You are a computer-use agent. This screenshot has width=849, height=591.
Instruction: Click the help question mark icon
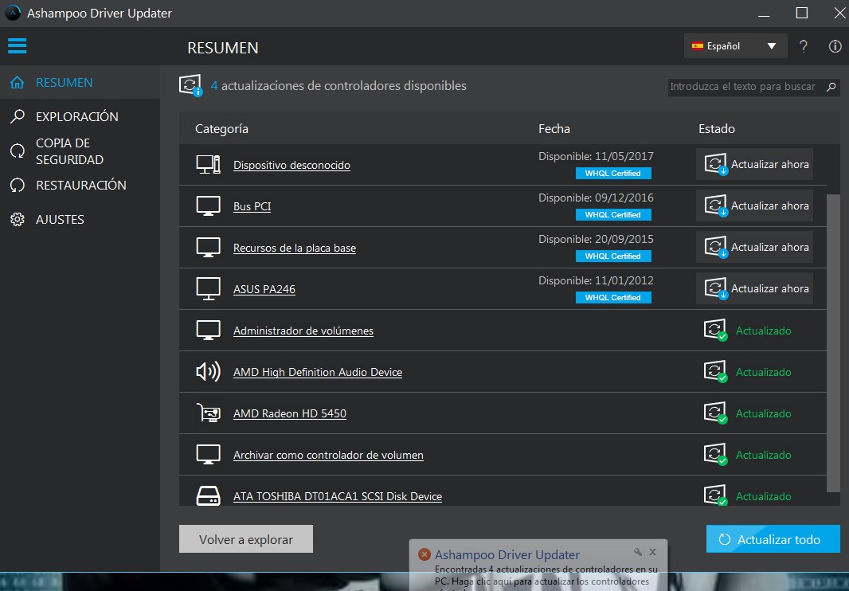pos(804,46)
